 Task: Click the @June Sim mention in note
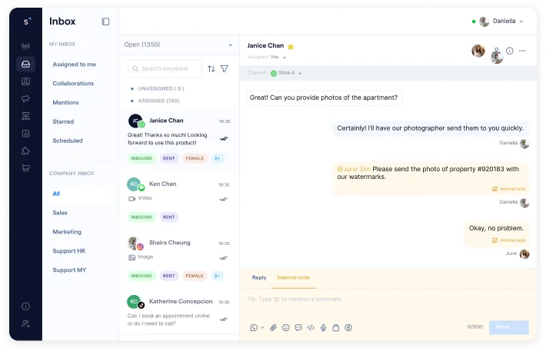pos(354,169)
